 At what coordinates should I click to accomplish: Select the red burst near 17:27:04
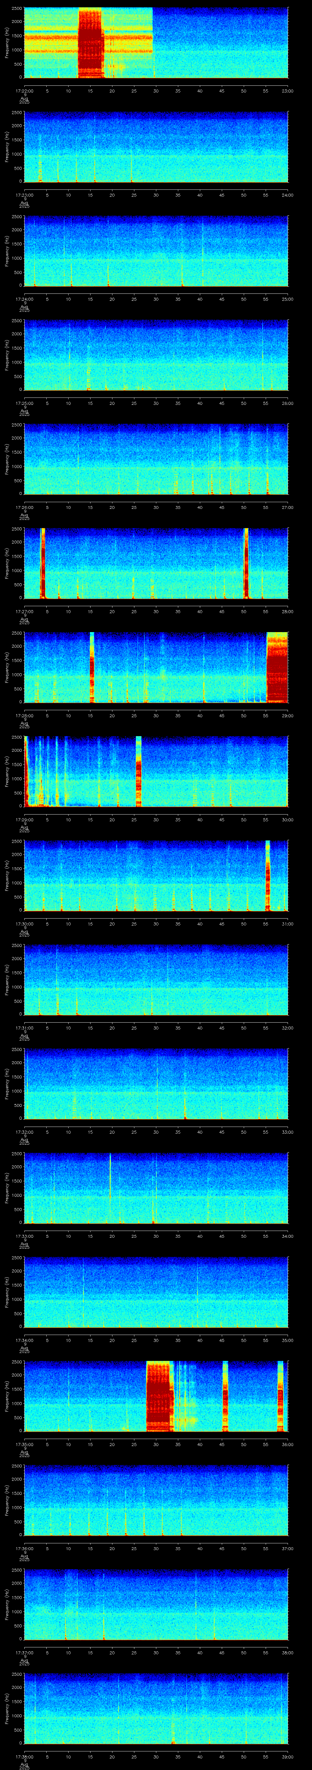click(43, 563)
